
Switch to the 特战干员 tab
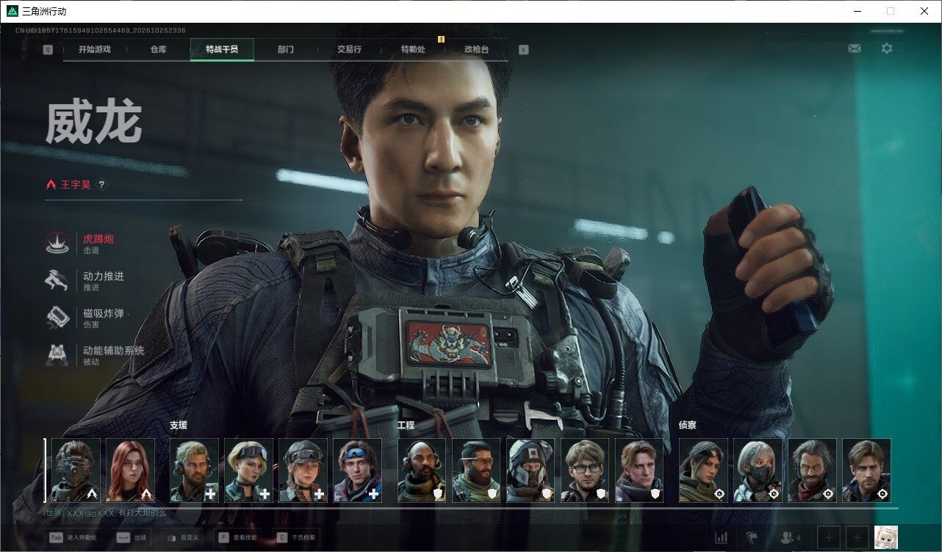222,49
